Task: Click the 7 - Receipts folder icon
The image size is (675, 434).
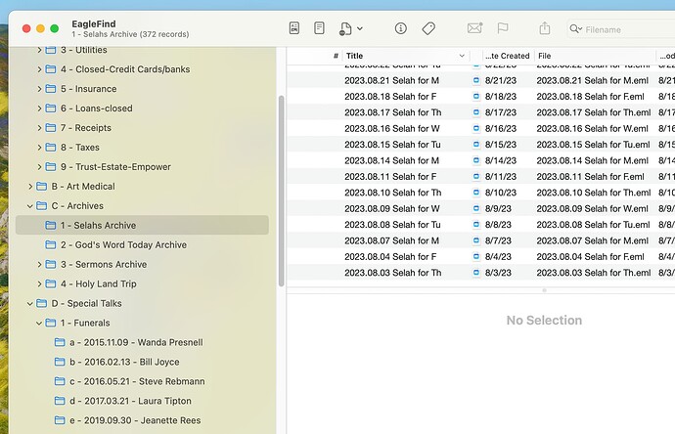Action: click(51, 128)
